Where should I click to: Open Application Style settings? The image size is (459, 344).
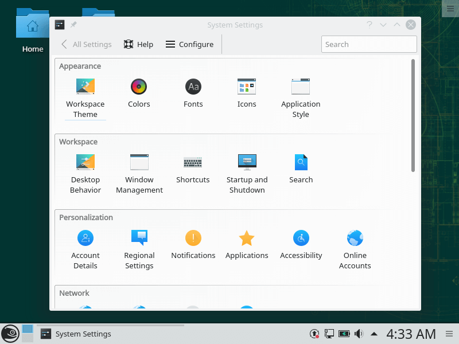[x=301, y=87]
